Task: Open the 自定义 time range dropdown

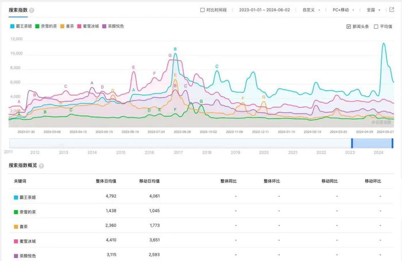Action: coord(311,10)
